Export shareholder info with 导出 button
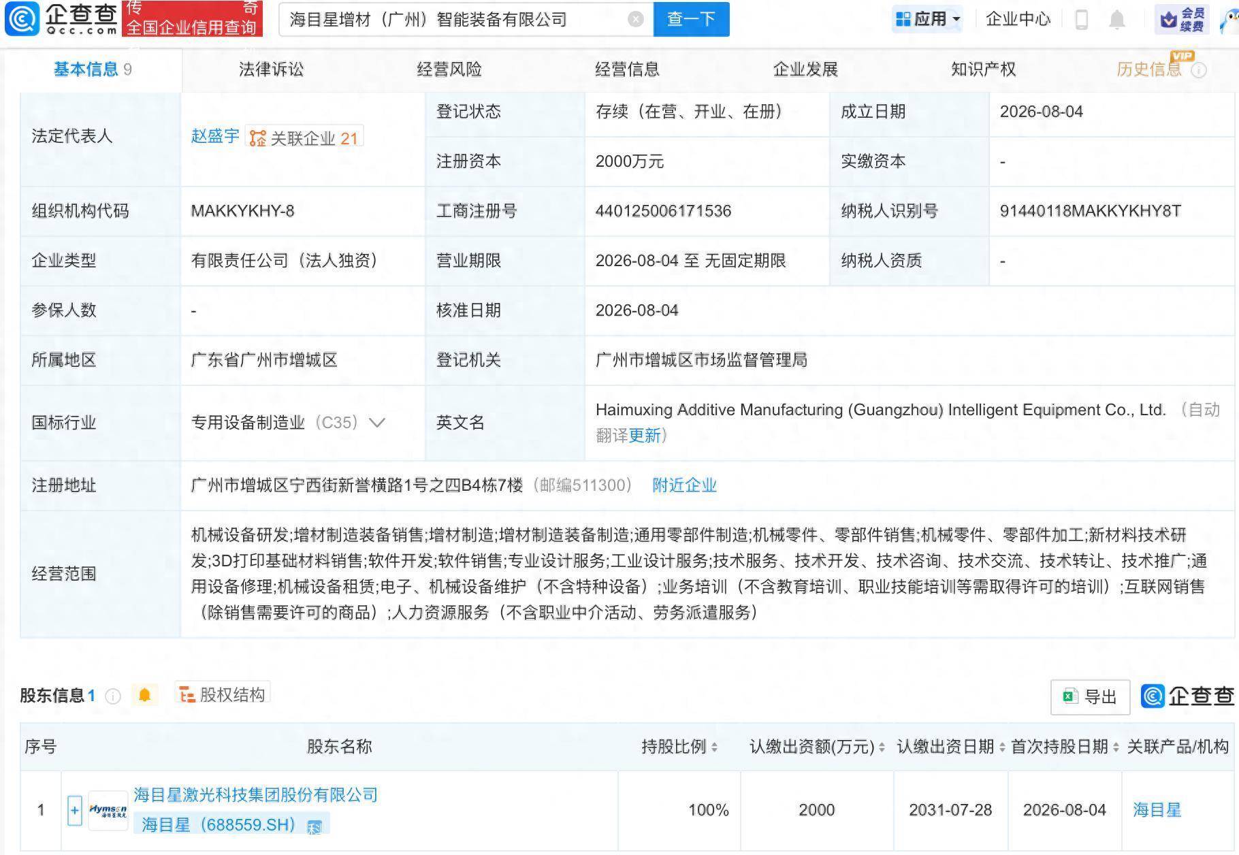This screenshot has width=1239, height=855. (x=1090, y=697)
